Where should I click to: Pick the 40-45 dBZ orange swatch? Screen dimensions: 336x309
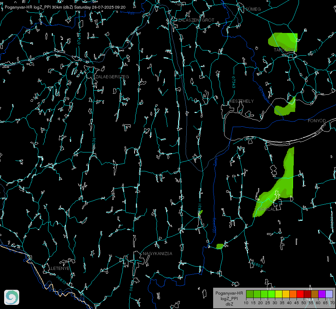coord(293,294)
